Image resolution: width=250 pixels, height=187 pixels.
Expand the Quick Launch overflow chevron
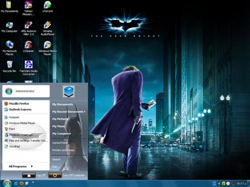33,183
